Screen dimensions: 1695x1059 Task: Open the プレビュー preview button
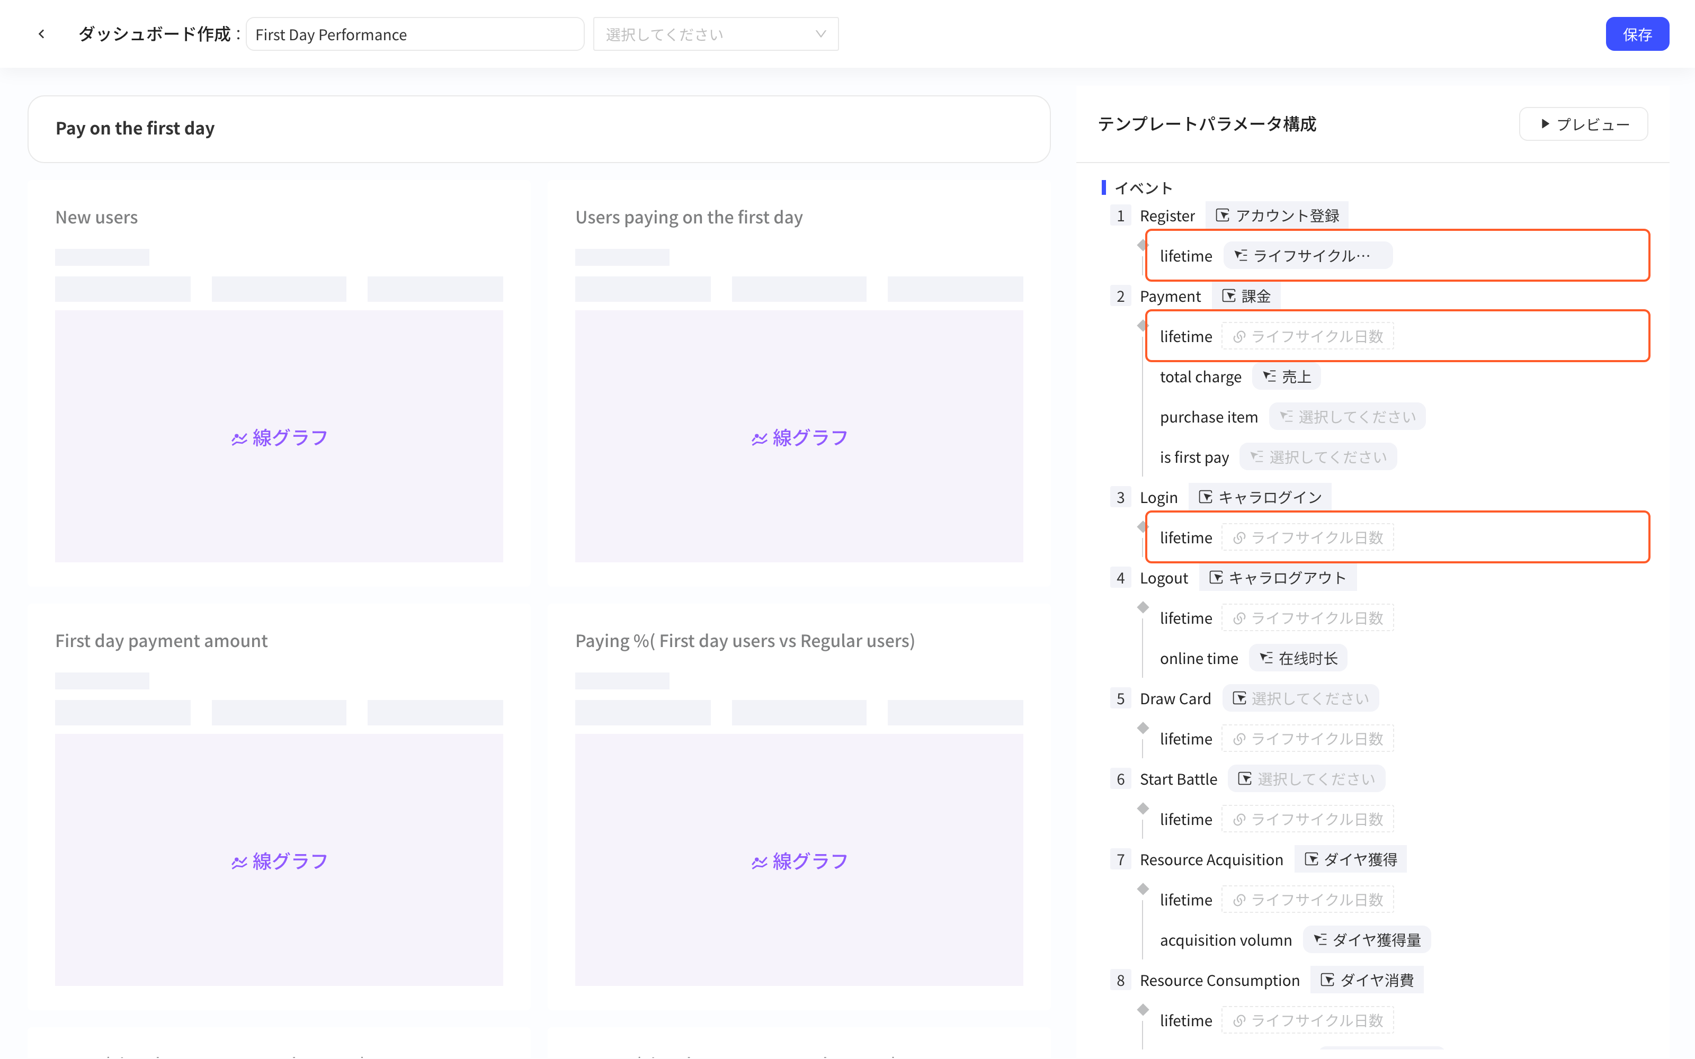(x=1583, y=124)
